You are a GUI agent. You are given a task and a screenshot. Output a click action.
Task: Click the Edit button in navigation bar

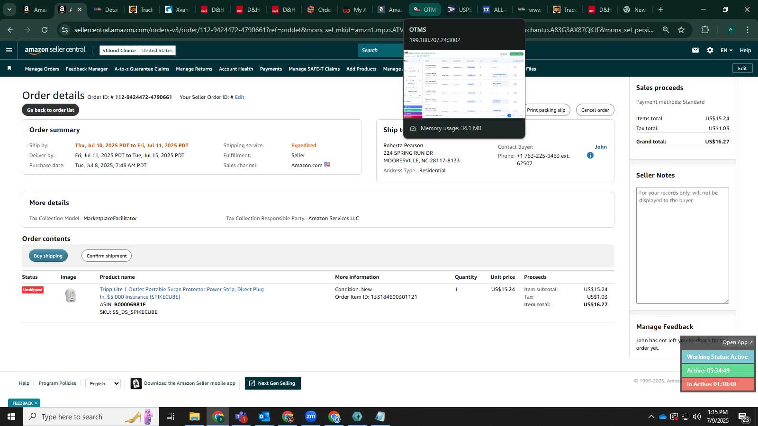coord(742,68)
